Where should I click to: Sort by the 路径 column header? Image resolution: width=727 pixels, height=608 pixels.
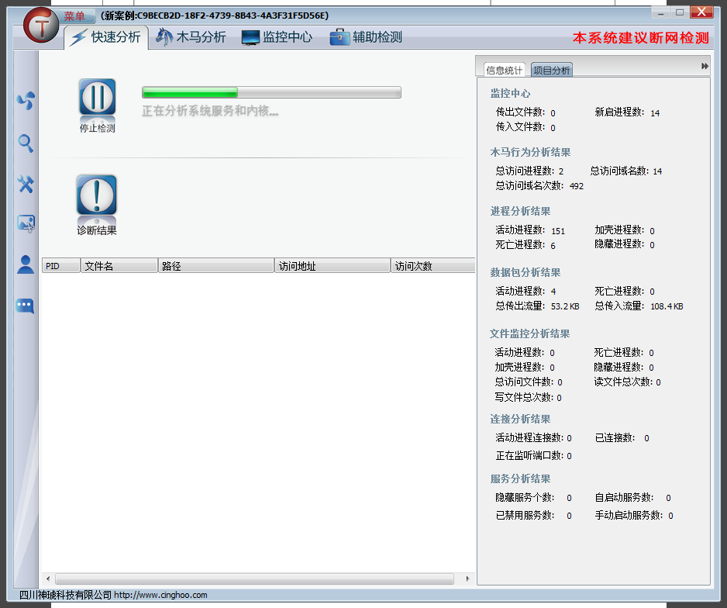click(x=216, y=266)
